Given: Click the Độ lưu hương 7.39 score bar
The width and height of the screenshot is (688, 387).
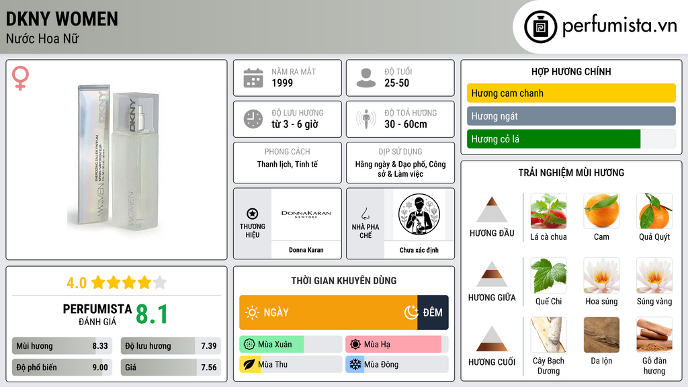Looking at the screenshot, I should pos(171,346).
